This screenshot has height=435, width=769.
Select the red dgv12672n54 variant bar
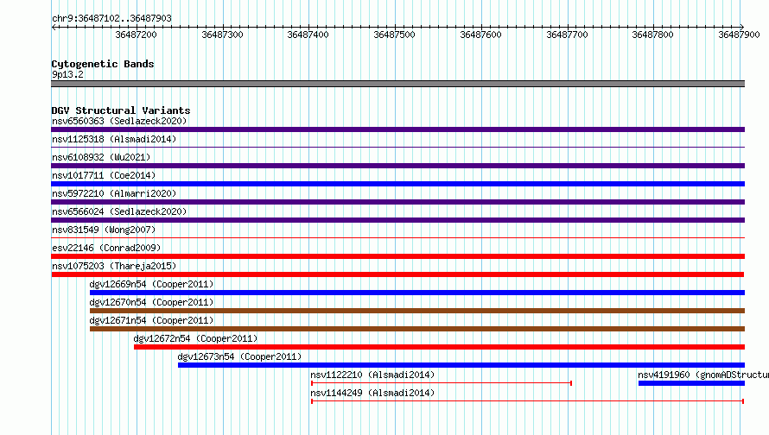[x=440, y=347]
